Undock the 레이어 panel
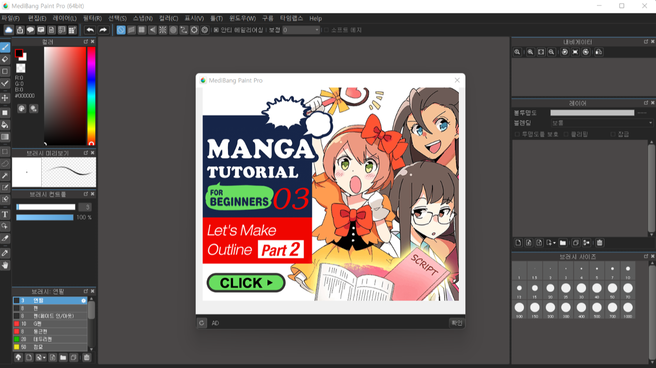Screen dimensions: 656x368 (x=646, y=103)
